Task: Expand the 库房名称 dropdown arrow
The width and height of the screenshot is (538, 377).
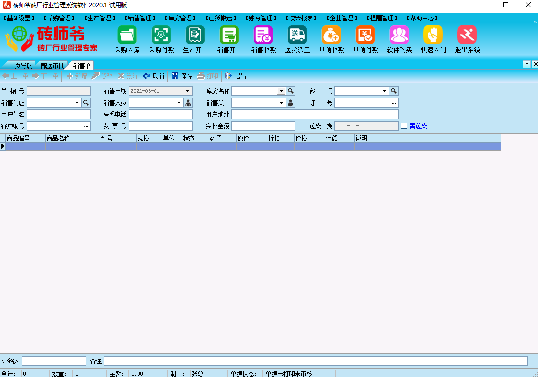Action: (281, 91)
